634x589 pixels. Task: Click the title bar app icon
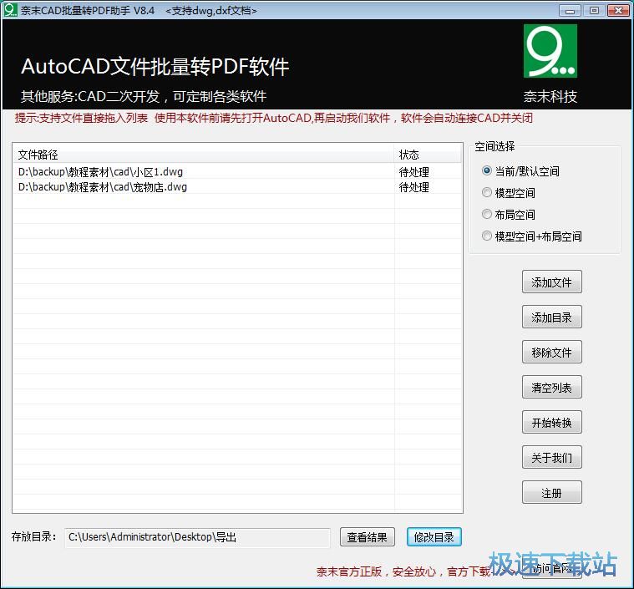(x=10, y=10)
